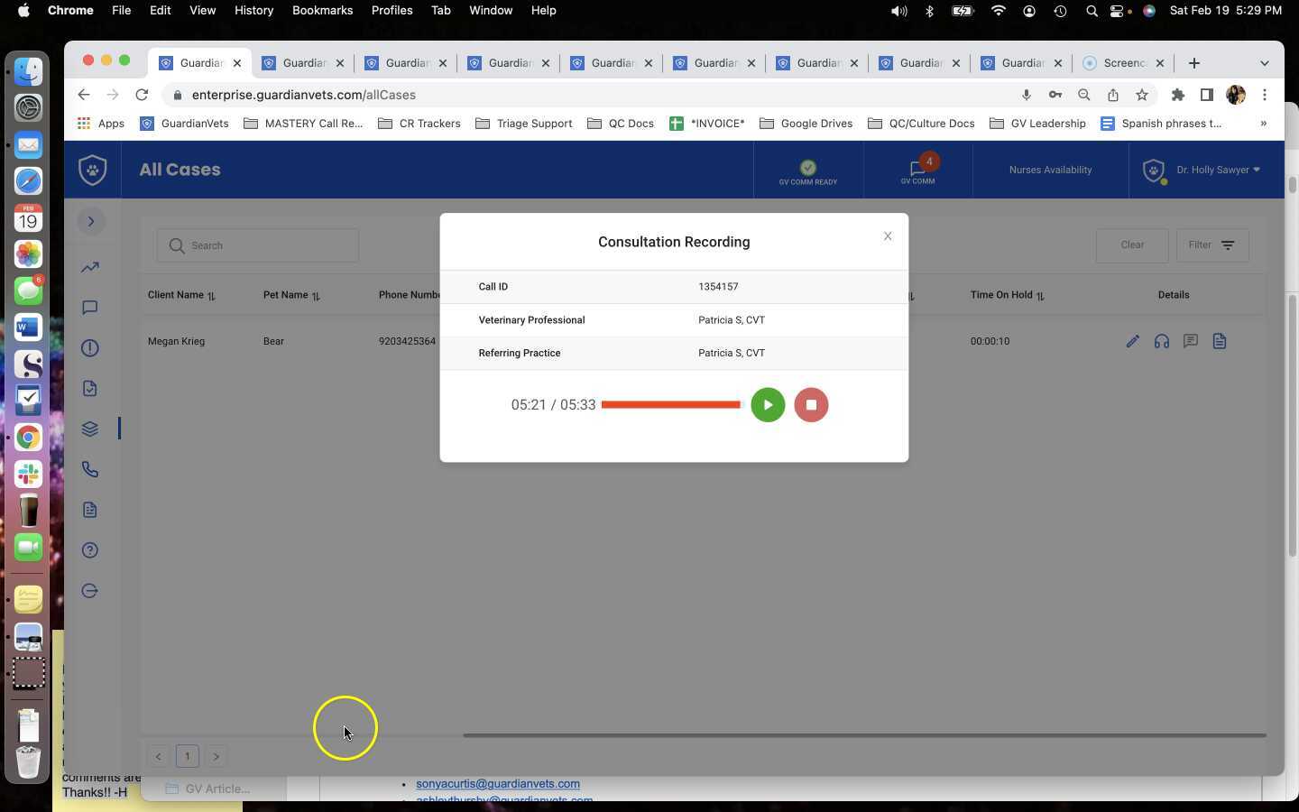The width and height of the screenshot is (1299, 812).
Task: Seek the recording playback progress bar
Action: click(671, 404)
